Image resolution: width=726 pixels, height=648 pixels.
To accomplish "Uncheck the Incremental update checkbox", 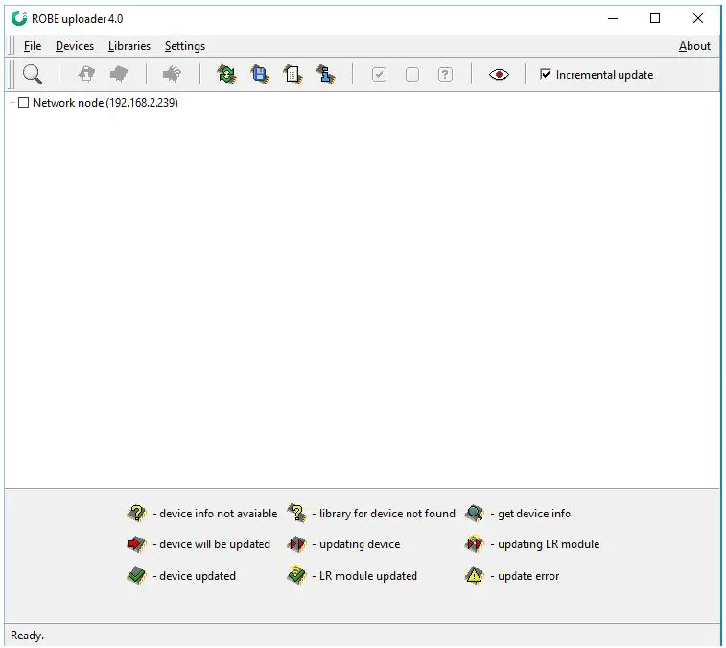I will pos(546,74).
